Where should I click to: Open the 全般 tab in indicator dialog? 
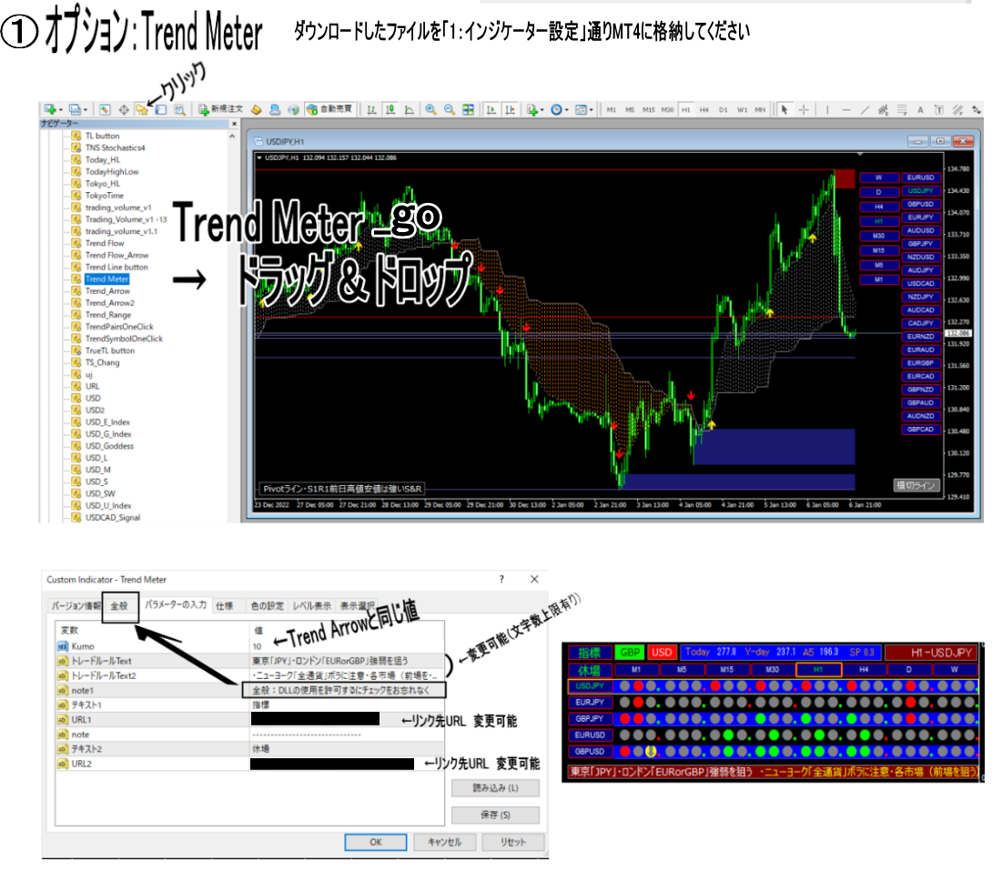(120, 605)
